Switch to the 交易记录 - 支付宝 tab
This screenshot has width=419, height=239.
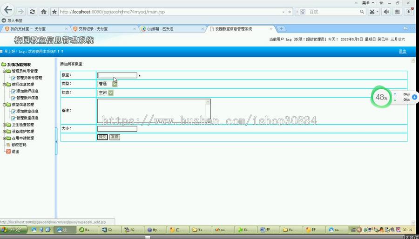(105, 29)
